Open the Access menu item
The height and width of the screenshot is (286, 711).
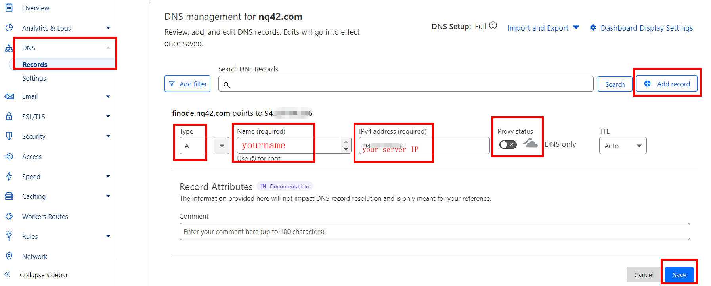(x=32, y=156)
